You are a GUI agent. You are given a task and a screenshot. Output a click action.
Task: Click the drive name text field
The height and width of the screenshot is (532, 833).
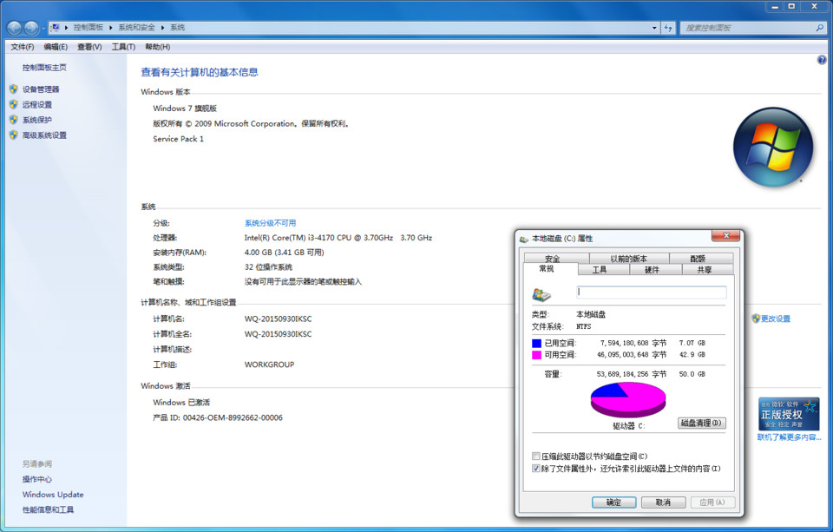[652, 292]
